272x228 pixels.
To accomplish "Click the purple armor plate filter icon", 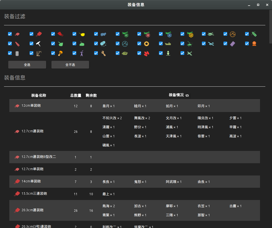I will [x=233, y=44].
